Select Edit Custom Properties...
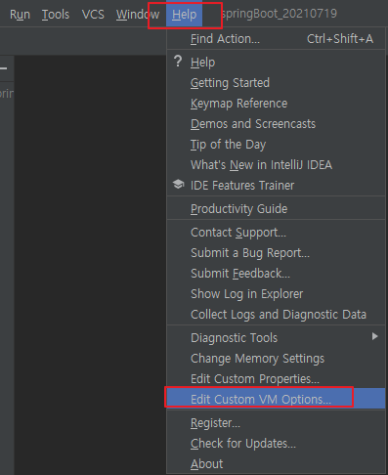Viewport: 388px width, 475px height. coord(276,379)
